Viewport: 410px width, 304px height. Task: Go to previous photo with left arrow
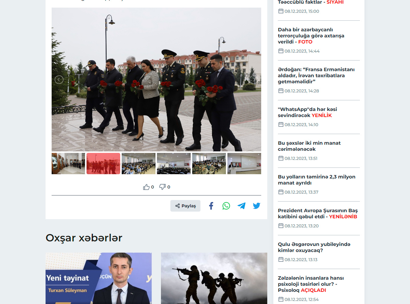pyautogui.click(x=59, y=80)
